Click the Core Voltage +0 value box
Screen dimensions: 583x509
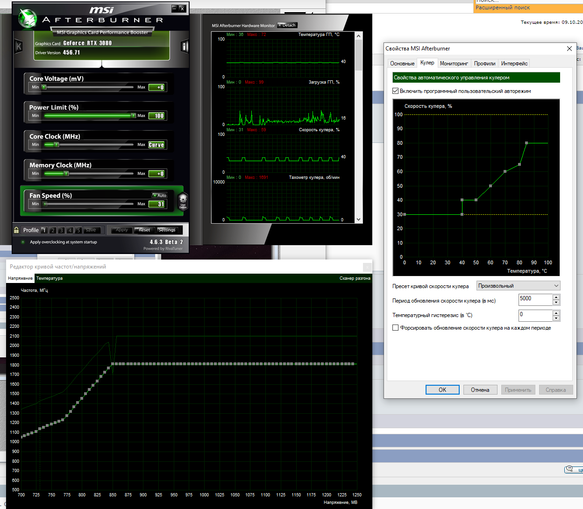(x=156, y=87)
